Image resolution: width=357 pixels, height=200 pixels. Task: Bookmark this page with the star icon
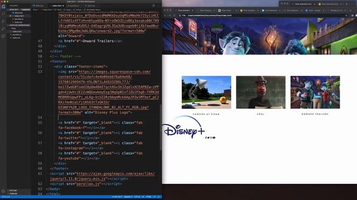[x=346, y=16]
